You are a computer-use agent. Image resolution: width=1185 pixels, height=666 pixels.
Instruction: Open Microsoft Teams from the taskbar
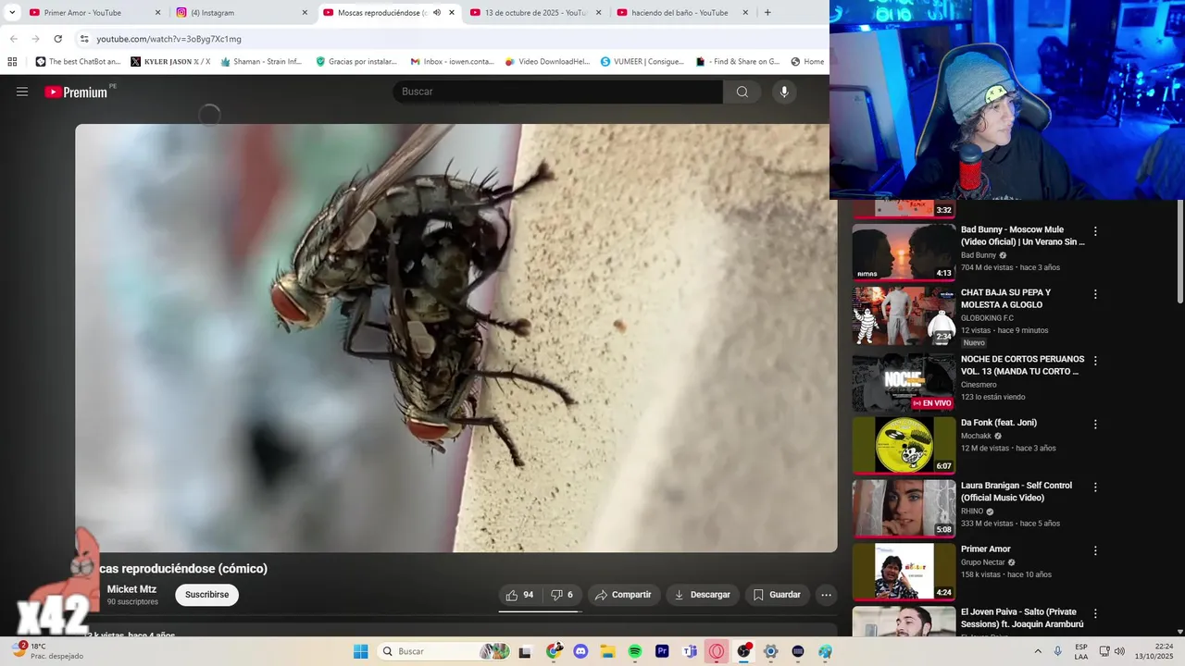(x=690, y=651)
